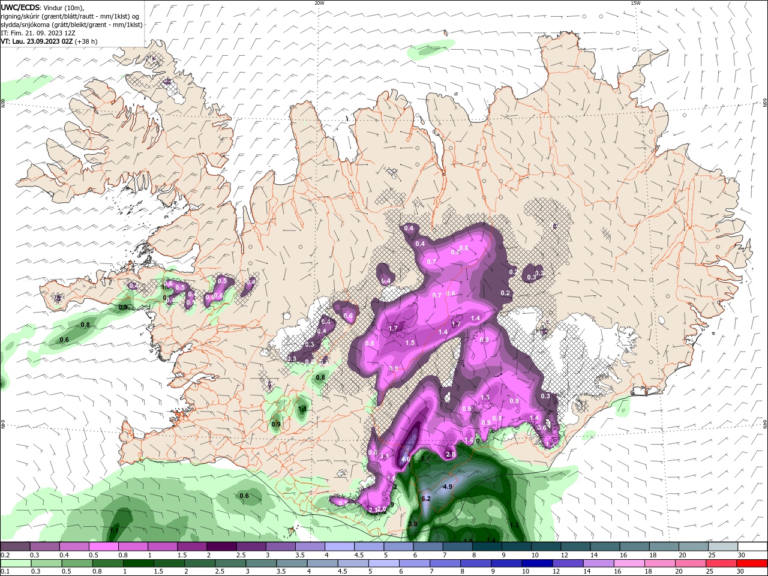Image resolution: width=768 pixels, height=576 pixels.
Task: Select 'IT: Fim. 21. 09. 2023 12Z' text
Action: pyautogui.click(x=38, y=33)
